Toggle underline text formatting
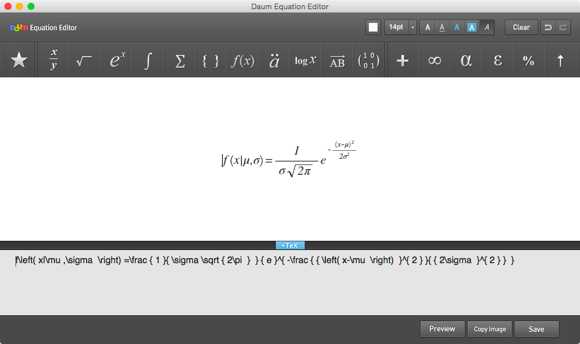 coord(442,28)
